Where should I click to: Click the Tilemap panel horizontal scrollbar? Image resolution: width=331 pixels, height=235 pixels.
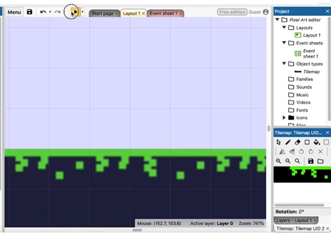(x=299, y=205)
